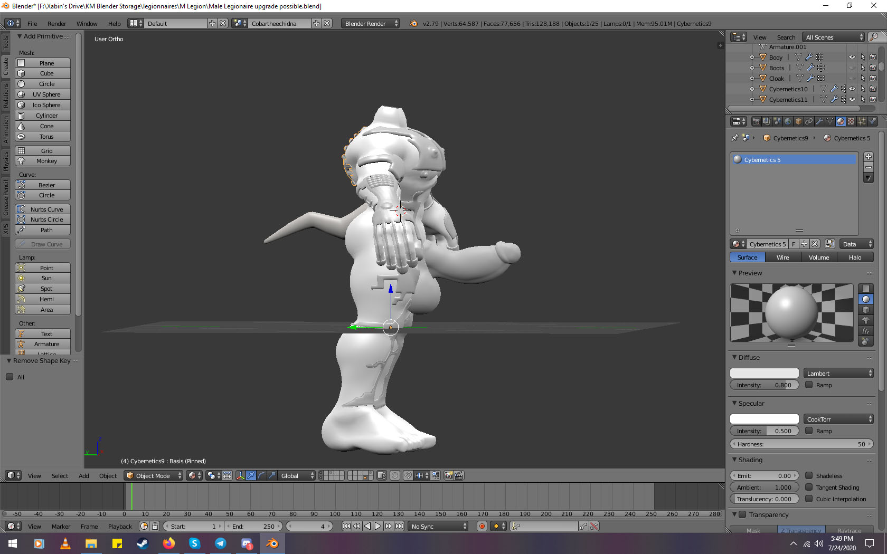This screenshot has width=887, height=554.
Task: Enable the Shadeless checkbox
Action: click(x=809, y=475)
